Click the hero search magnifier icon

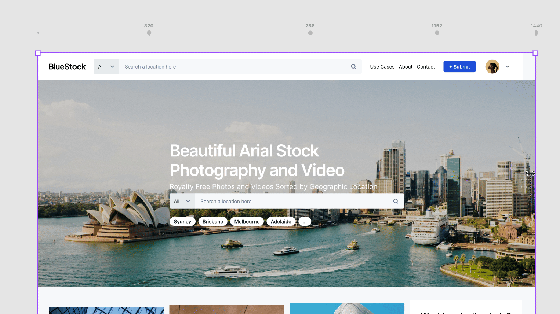[x=396, y=201]
